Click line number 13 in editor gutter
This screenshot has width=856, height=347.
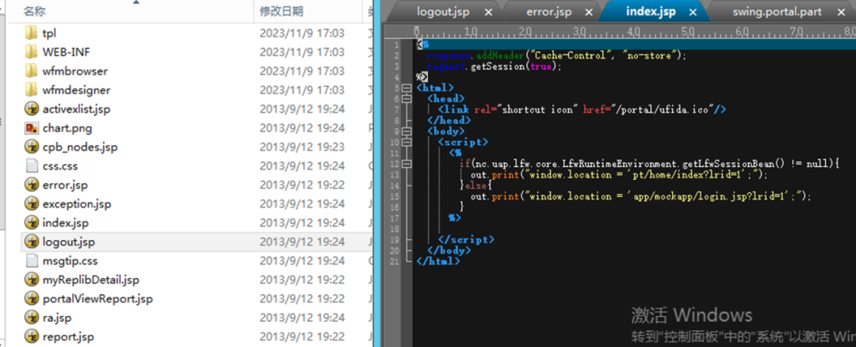coord(396,174)
